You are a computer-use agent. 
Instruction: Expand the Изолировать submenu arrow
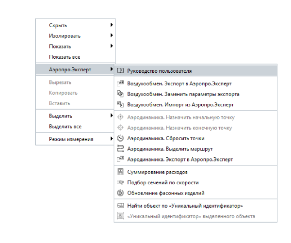(x=111, y=35)
